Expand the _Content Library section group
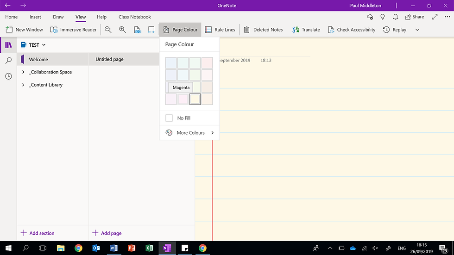The image size is (454, 255). tap(23, 85)
